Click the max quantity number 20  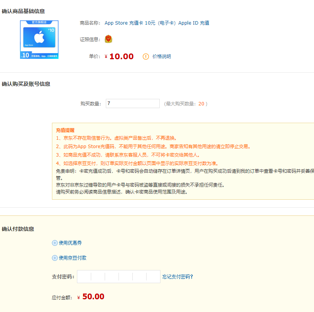point(201,104)
